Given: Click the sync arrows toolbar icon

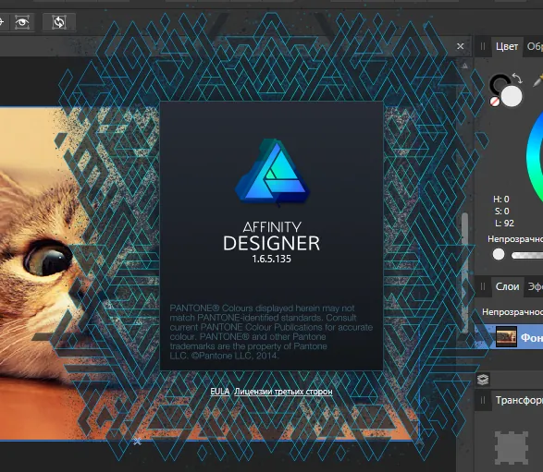Looking at the screenshot, I should pyautogui.click(x=59, y=22).
